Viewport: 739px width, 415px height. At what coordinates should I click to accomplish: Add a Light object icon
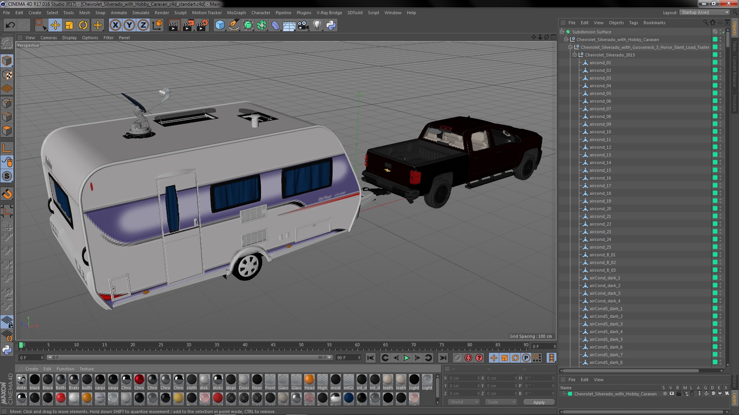pos(317,25)
